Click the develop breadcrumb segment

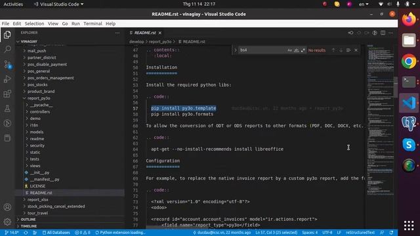click(x=136, y=42)
